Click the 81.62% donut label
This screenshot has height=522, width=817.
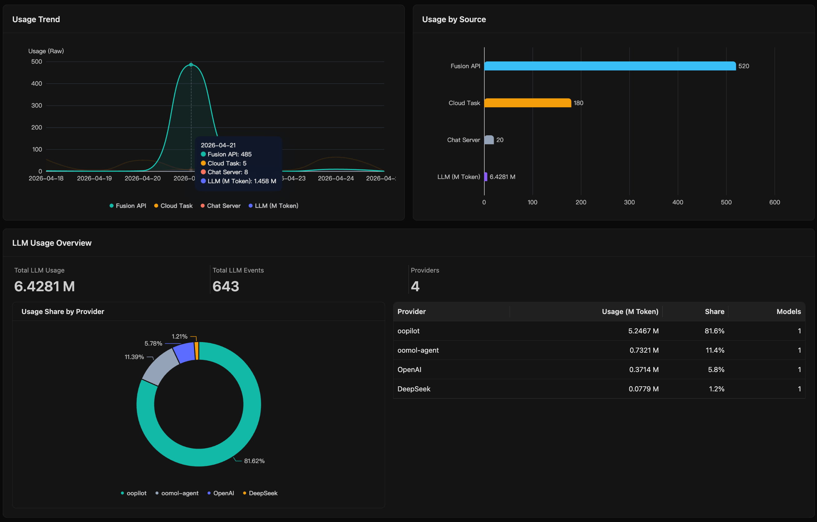[254, 461]
